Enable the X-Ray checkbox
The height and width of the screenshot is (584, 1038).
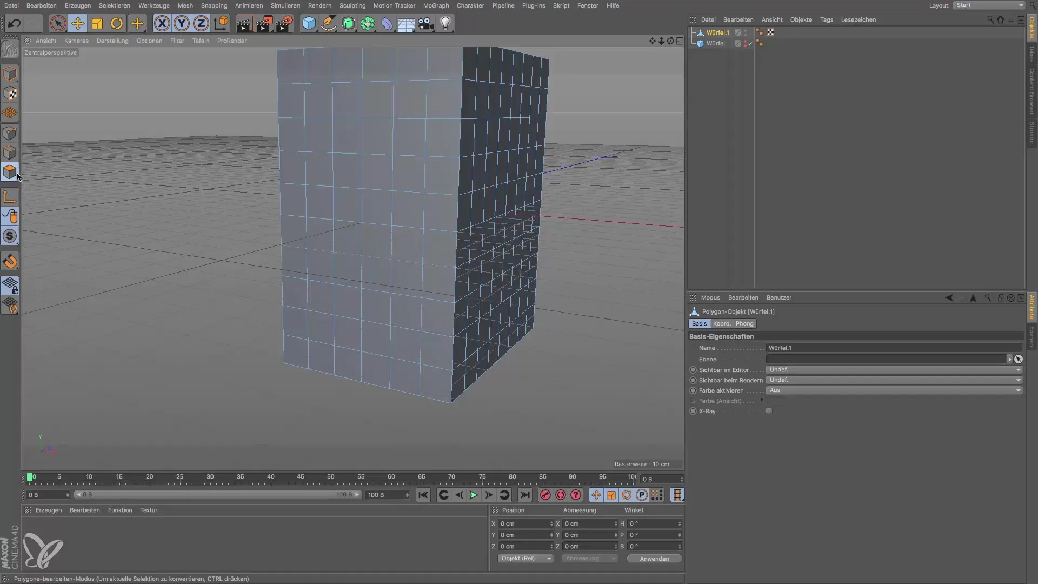769,411
